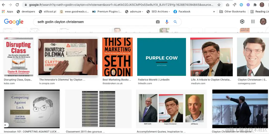Open the Facebook bookmark
Viewport: 269px width, 134px height.
(182, 12)
